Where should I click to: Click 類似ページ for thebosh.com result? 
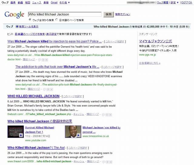click(93, 114)
